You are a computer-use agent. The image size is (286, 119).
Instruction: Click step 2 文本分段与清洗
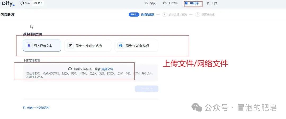177,15
